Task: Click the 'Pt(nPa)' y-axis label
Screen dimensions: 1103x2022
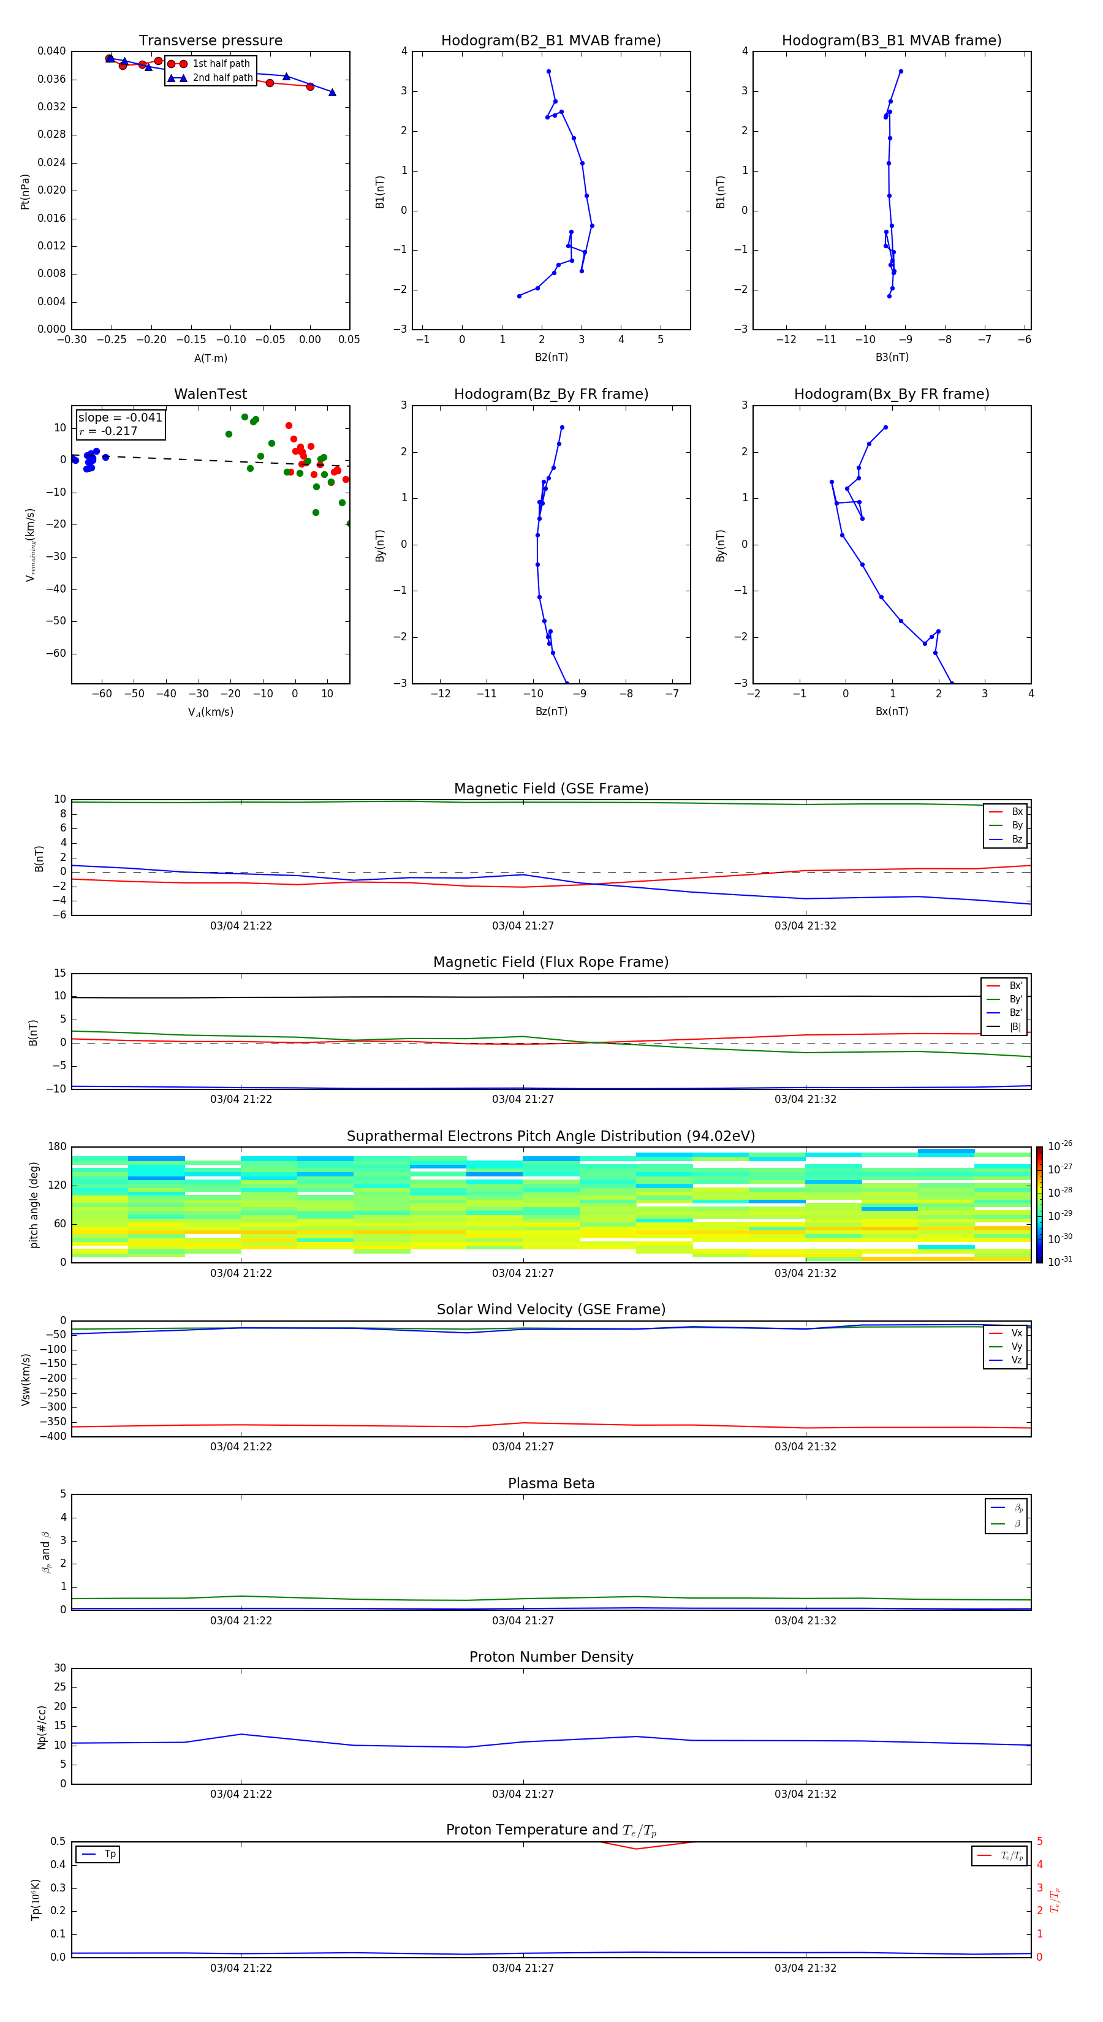Action: click(25, 191)
